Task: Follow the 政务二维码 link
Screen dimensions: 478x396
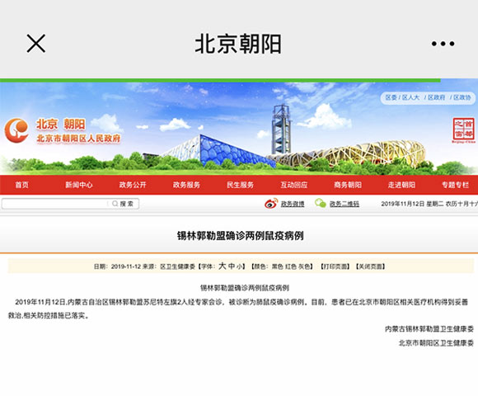Action: [x=344, y=204]
